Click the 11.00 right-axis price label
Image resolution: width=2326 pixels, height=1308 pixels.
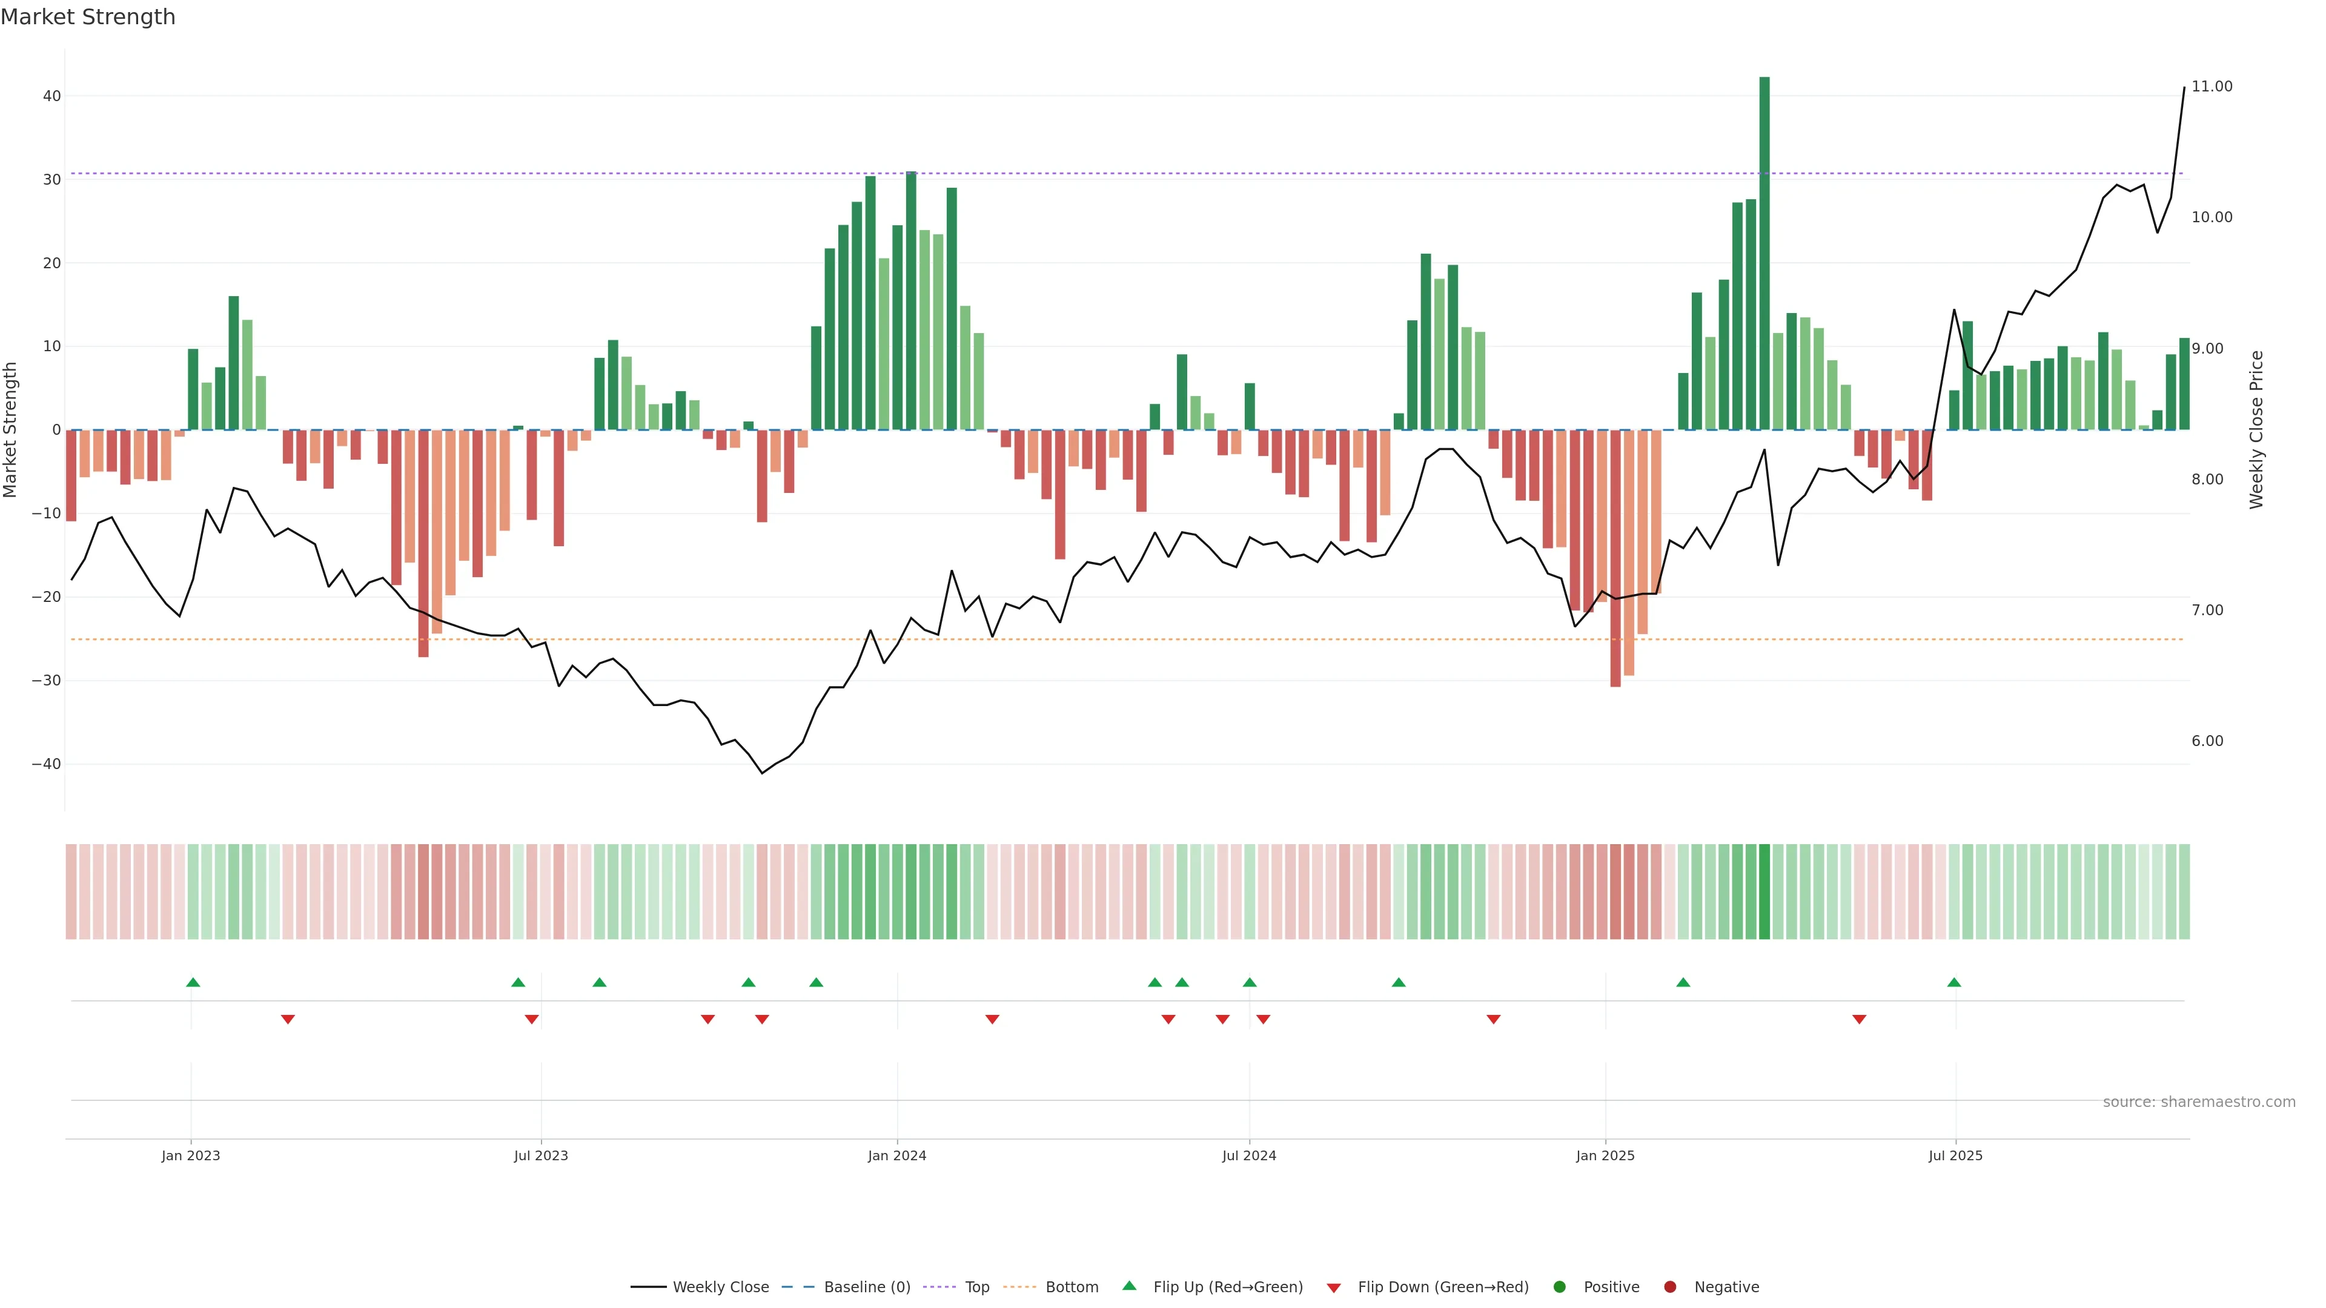click(x=2212, y=87)
